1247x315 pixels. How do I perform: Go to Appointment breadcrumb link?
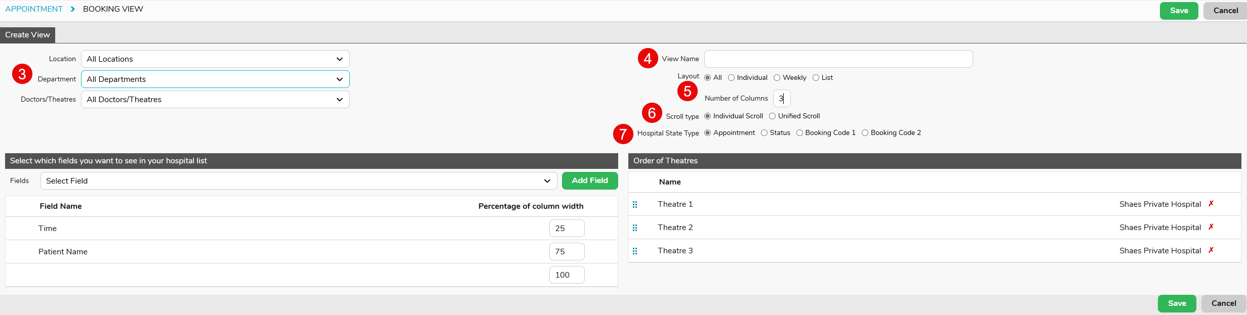(x=34, y=9)
